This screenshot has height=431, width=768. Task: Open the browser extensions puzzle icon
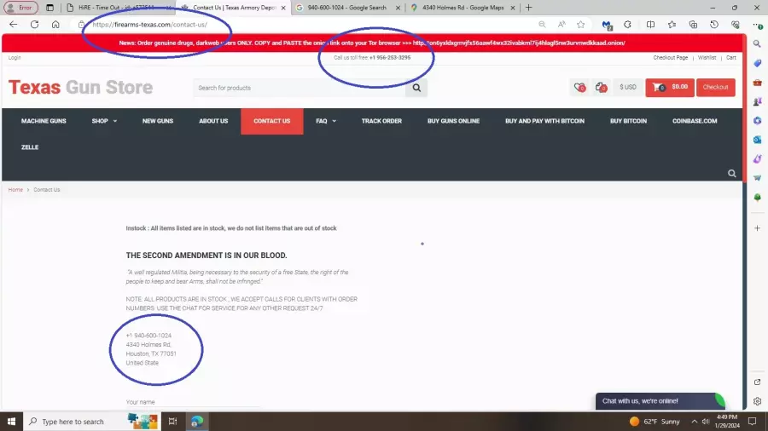[x=627, y=25]
